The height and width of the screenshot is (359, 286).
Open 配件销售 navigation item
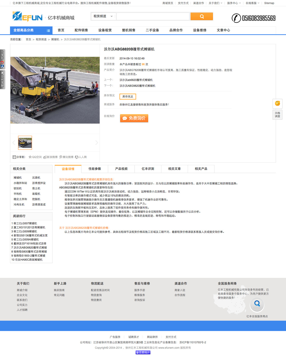[81, 30]
